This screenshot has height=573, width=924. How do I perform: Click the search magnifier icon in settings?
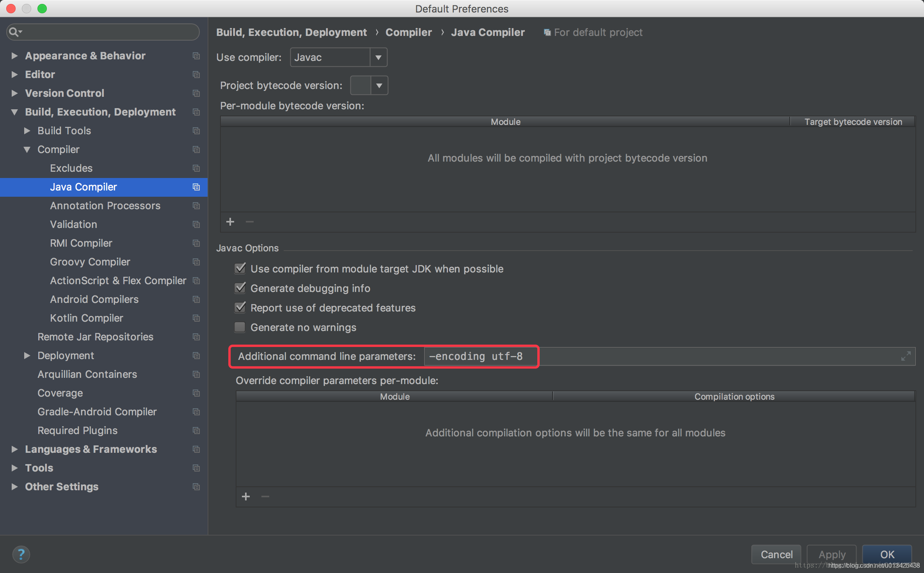[x=15, y=32]
